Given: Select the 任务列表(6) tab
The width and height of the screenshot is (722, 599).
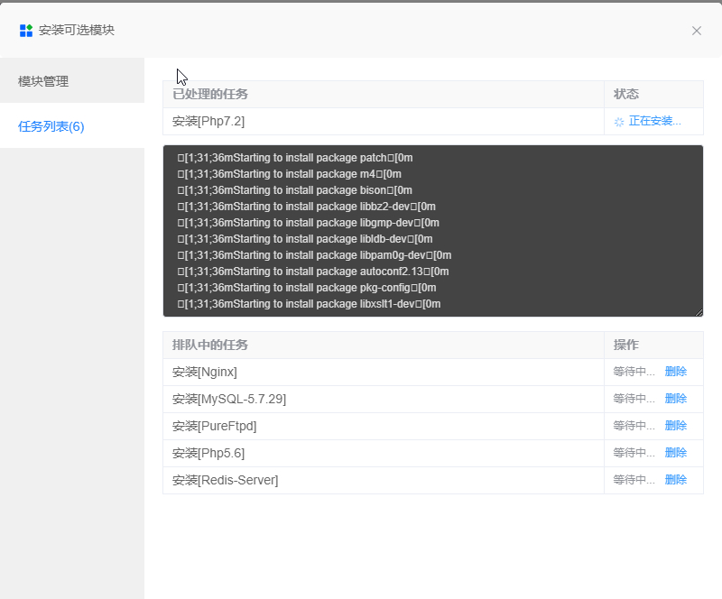Looking at the screenshot, I should pyautogui.click(x=72, y=126).
